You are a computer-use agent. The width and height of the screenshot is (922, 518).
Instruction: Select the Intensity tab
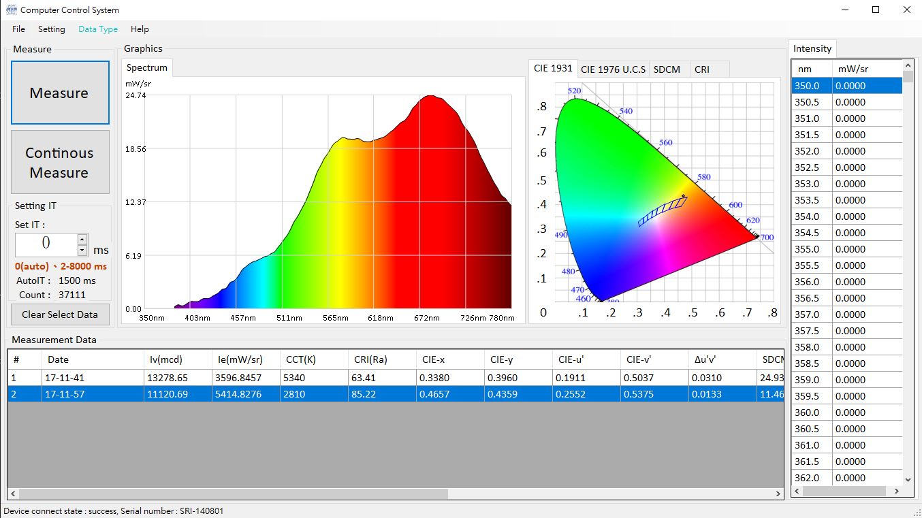pyautogui.click(x=812, y=48)
